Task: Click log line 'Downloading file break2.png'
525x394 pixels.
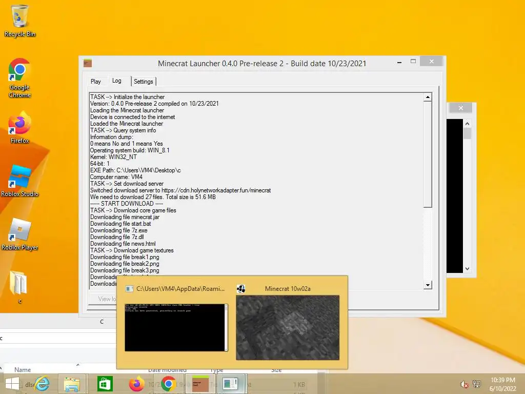Action: pyautogui.click(x=125, y=264)
